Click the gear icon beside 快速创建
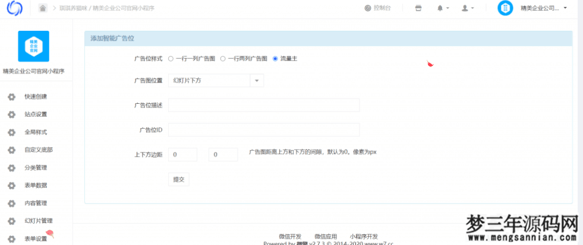The width and height of the screenshot is (583, 245). pos(11,97)
